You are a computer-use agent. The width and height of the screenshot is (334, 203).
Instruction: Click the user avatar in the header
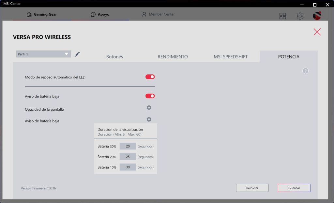(x=317, y=16)
